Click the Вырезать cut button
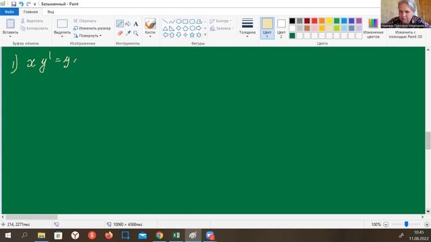This screenshot has width=431, height=242. coord(32,21)
